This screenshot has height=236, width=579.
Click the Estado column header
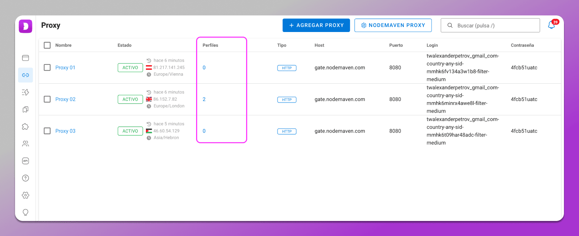tap(125, 45)
